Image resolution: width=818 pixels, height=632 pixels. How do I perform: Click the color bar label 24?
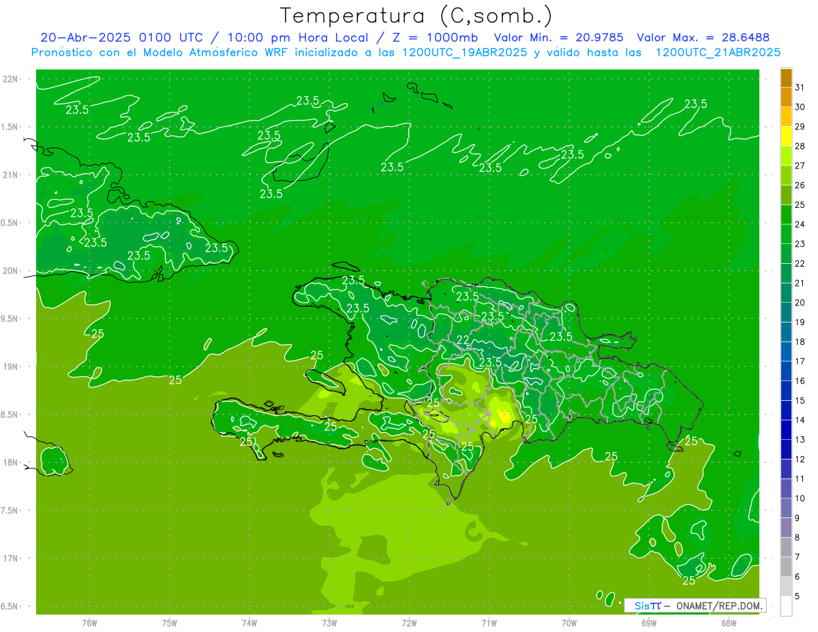pos(800,224)
